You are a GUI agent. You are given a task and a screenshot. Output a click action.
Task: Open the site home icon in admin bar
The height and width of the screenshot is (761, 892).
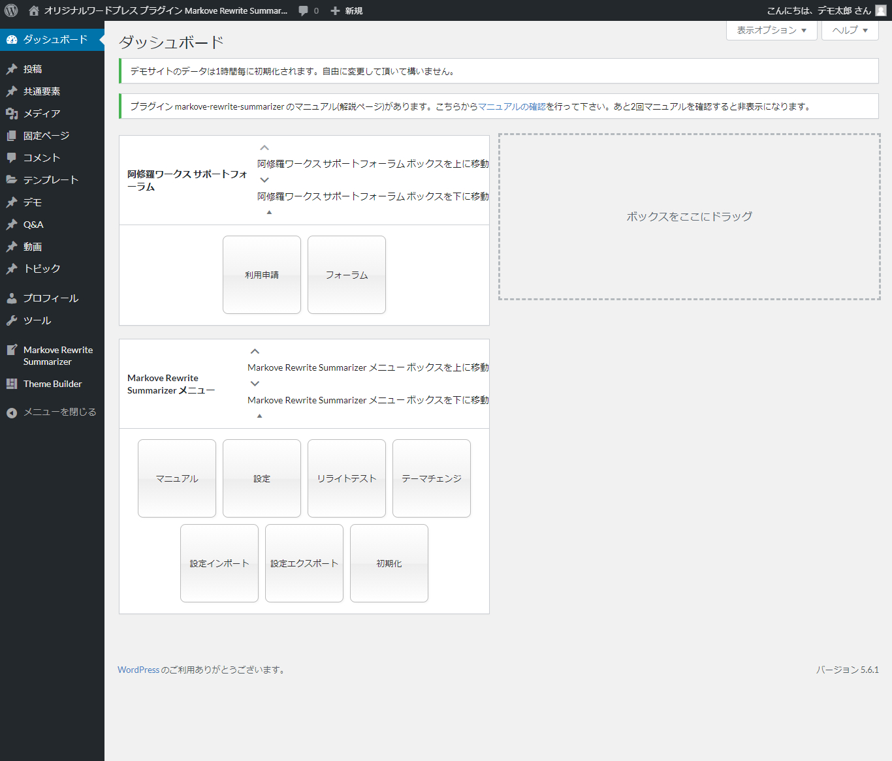point(34,10)
